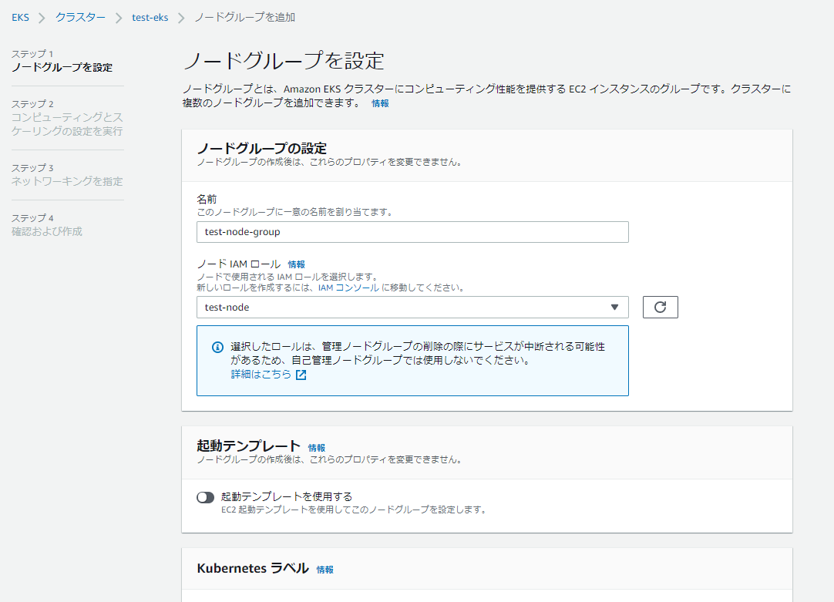Click the breadcrumb chevron after EKS

click(42, 18)
